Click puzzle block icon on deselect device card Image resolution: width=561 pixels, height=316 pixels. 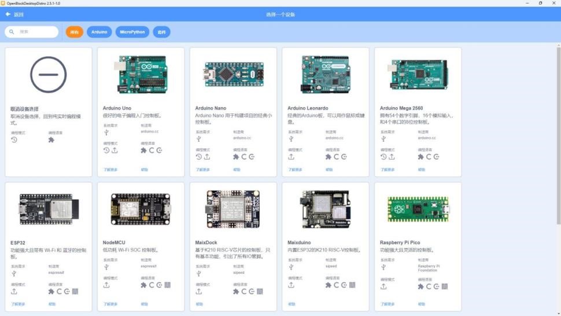(51, 139)
